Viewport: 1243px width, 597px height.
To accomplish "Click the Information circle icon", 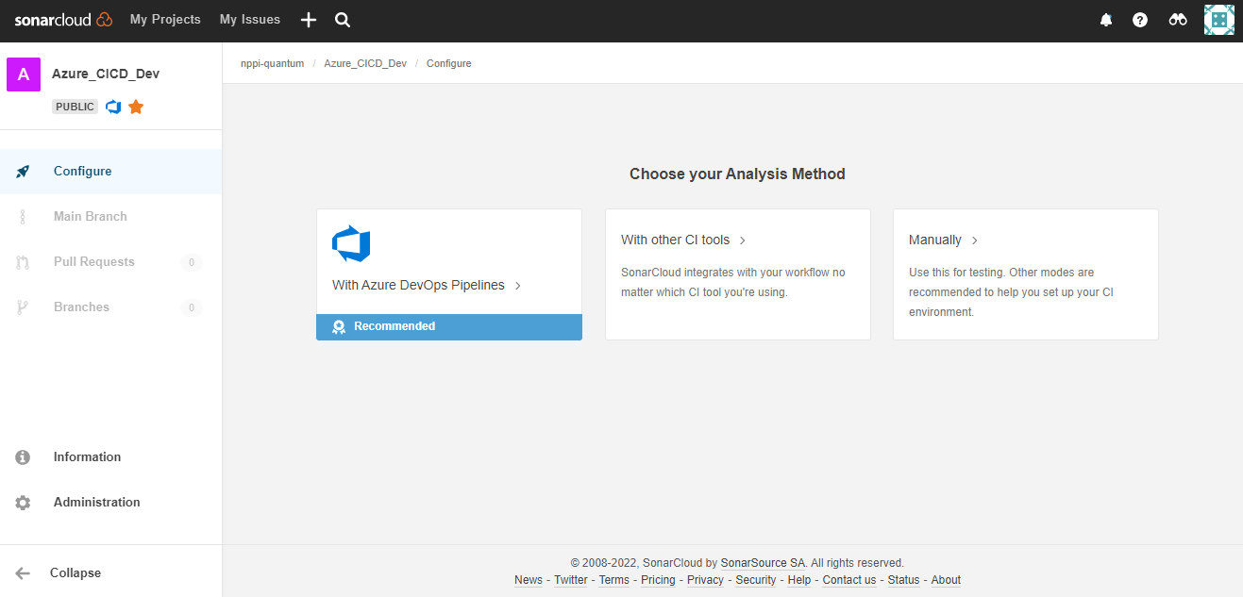I will (23, 457).
